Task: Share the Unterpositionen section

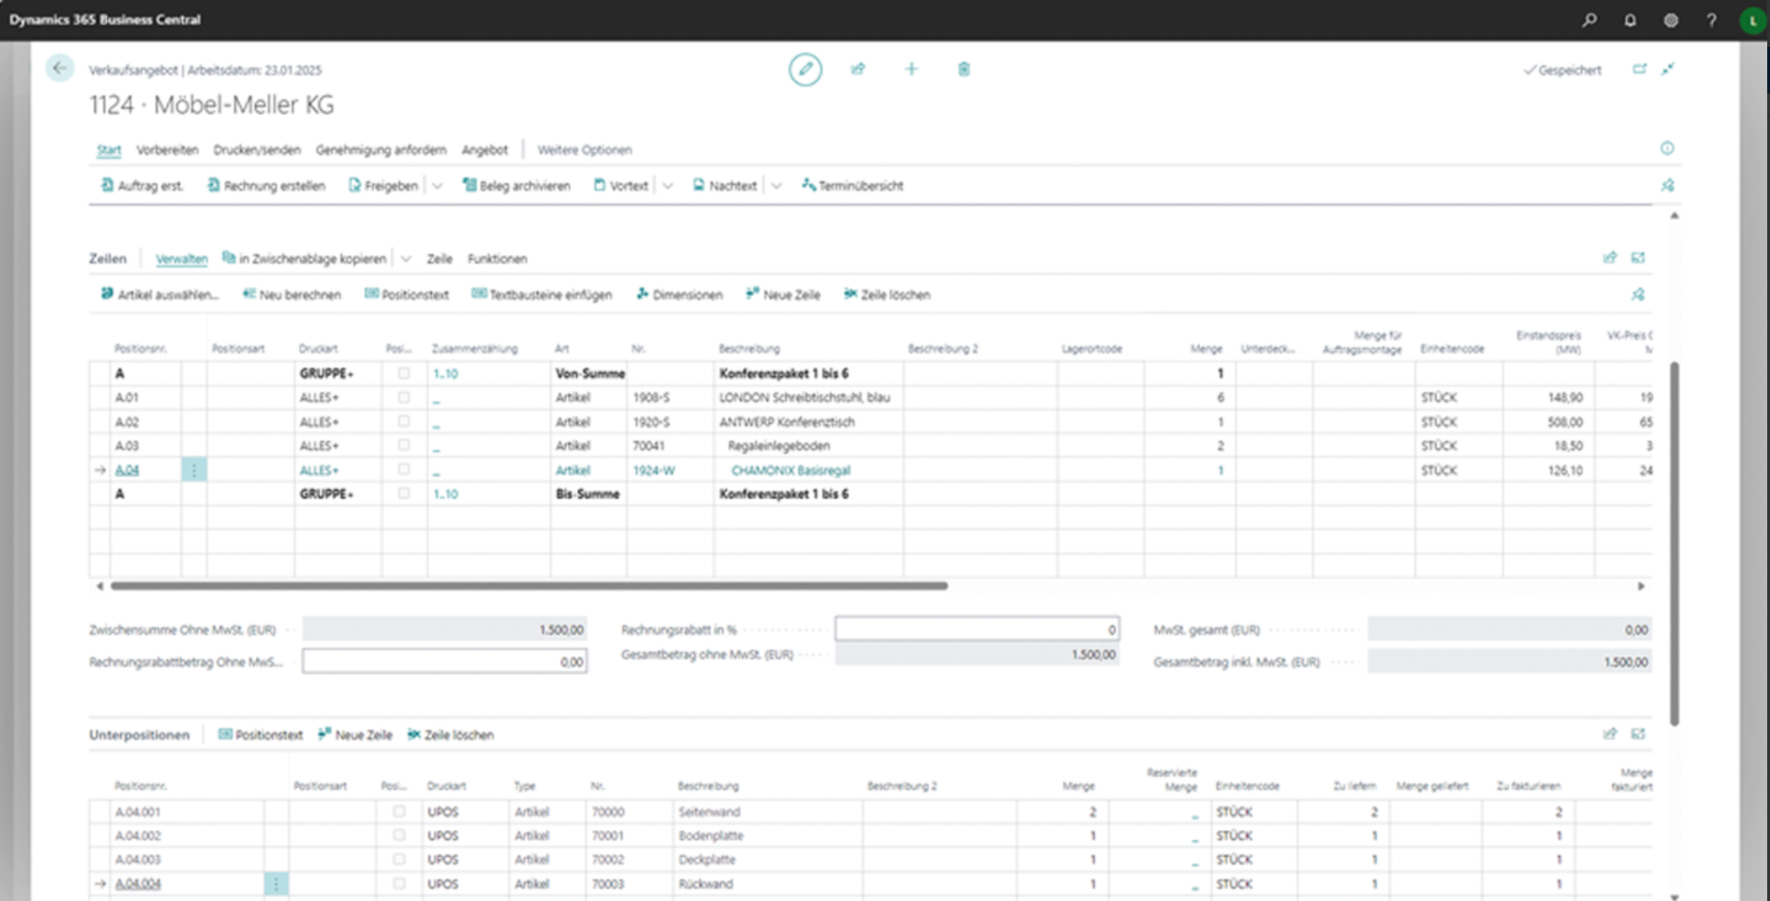Action: coord(1610,734)
